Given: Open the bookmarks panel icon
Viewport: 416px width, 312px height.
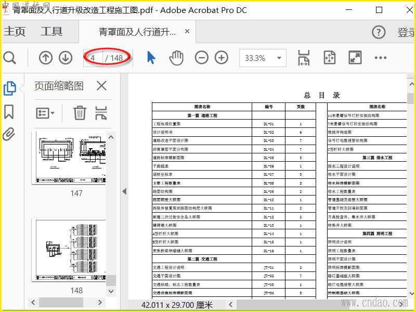Looking at the screenshot, I should click(x=9, y=112).
